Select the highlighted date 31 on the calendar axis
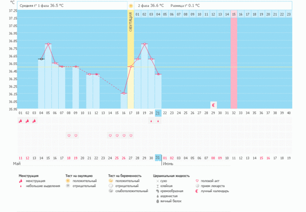This screenshot has height=212, width=306. [x=157, y=157]
